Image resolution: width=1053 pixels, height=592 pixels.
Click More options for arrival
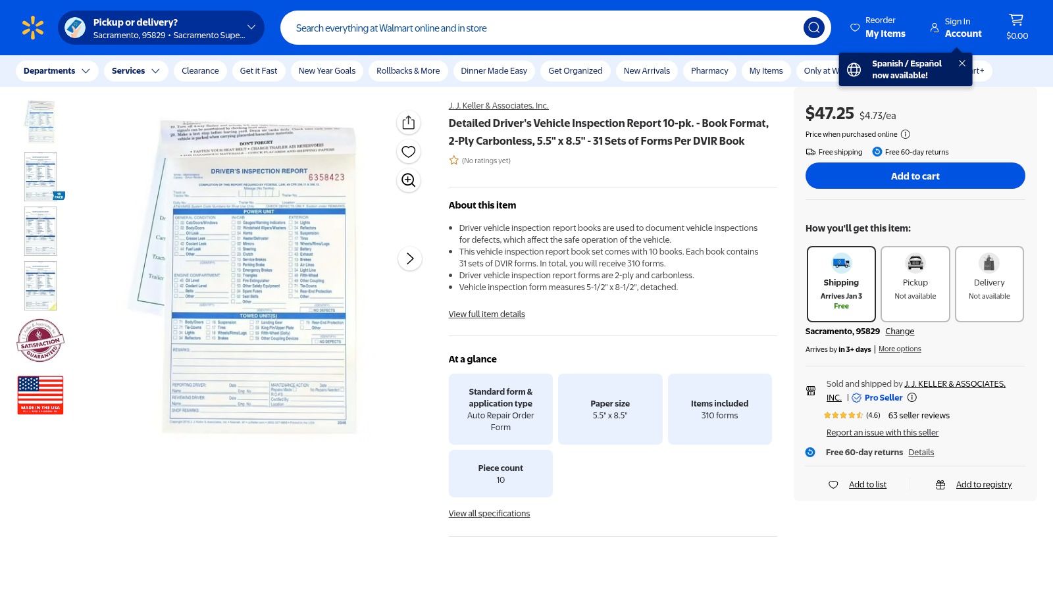[x=900, y=349]
